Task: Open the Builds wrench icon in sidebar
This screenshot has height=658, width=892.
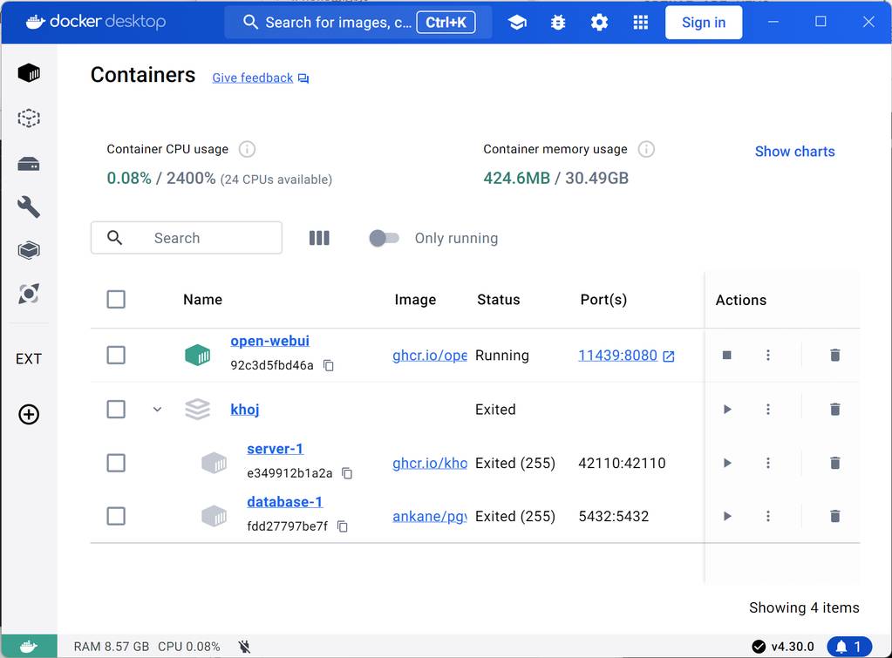Action: point(29,207)
